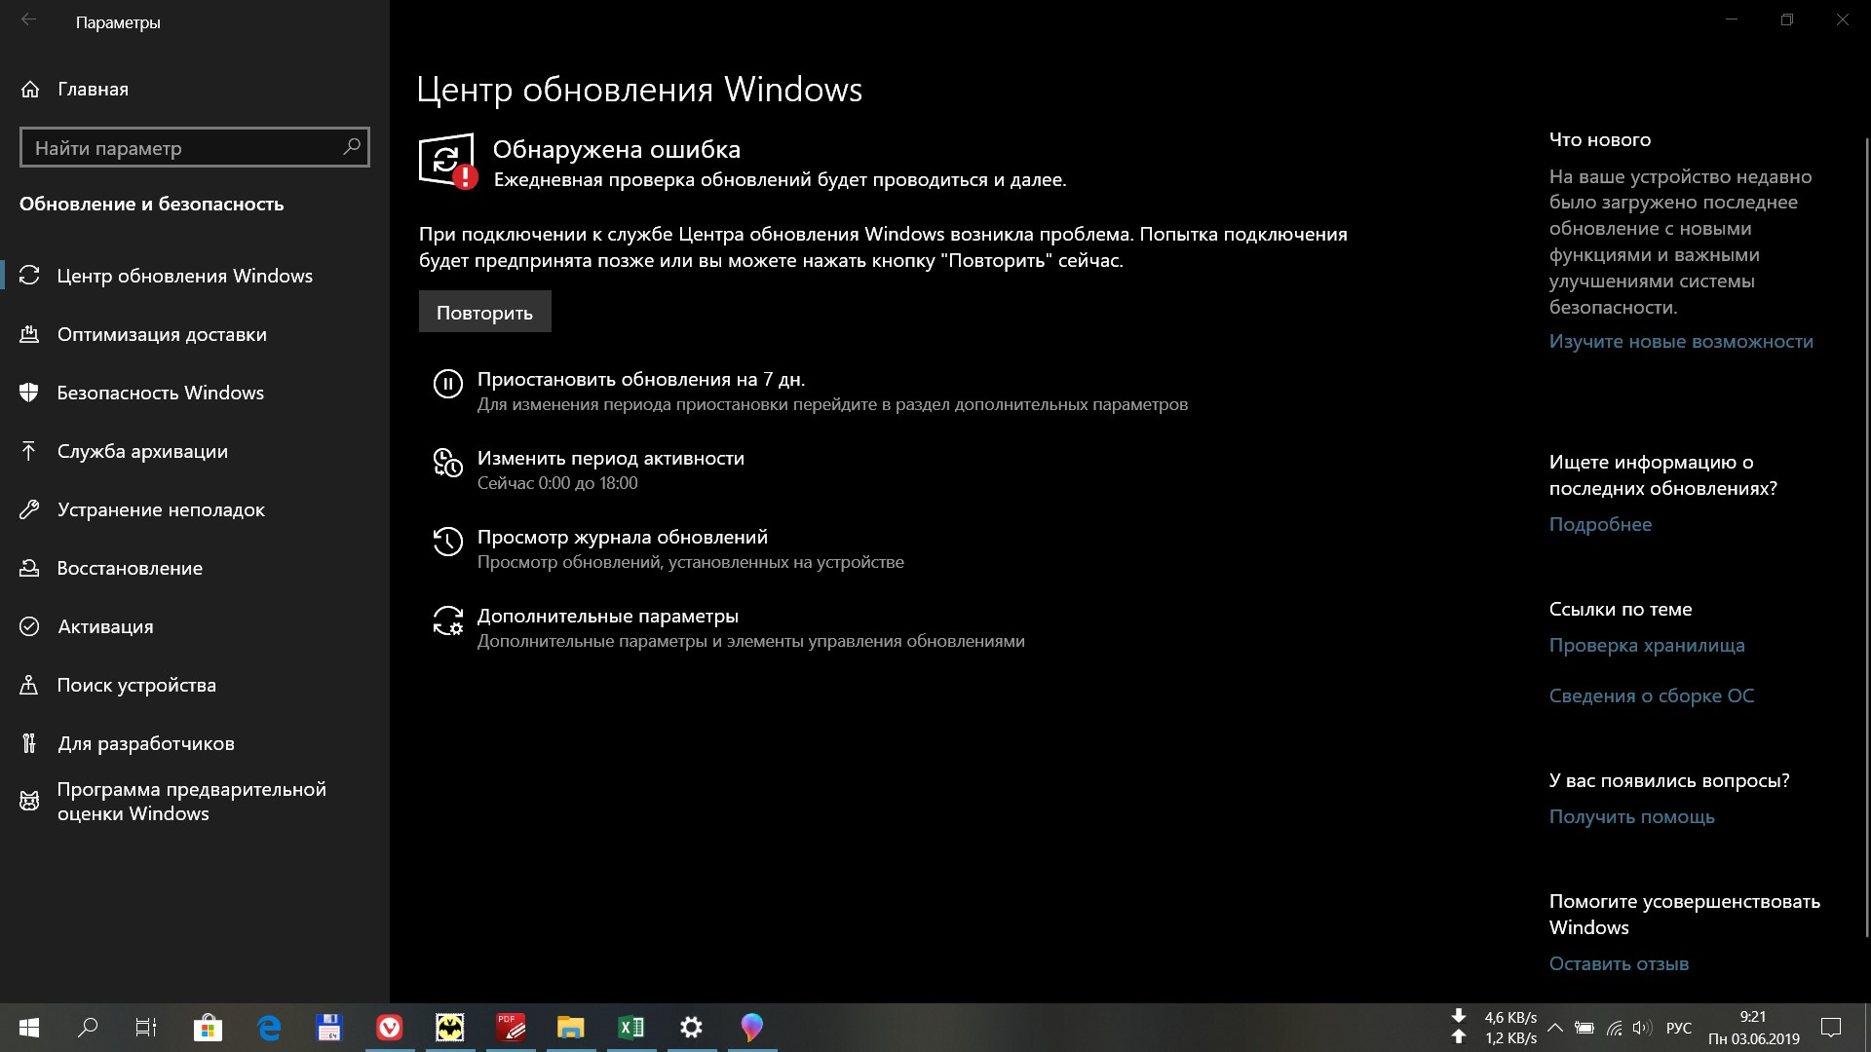Open Изменить период активности
The image size is (1871, 1052).
(610, 458)
